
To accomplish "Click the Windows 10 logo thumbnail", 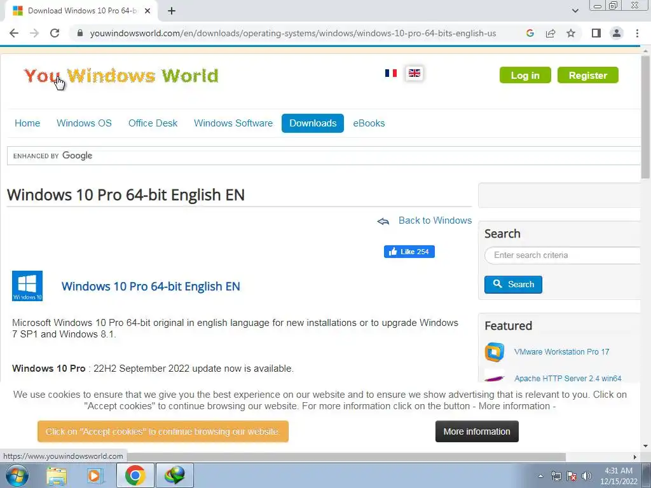I will [x=27, y=286].
